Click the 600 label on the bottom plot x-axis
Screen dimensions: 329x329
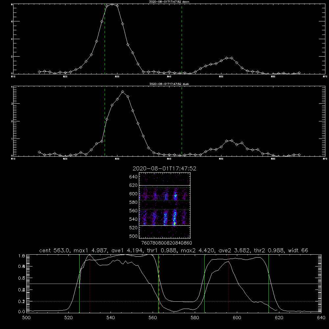coord(237,318)
